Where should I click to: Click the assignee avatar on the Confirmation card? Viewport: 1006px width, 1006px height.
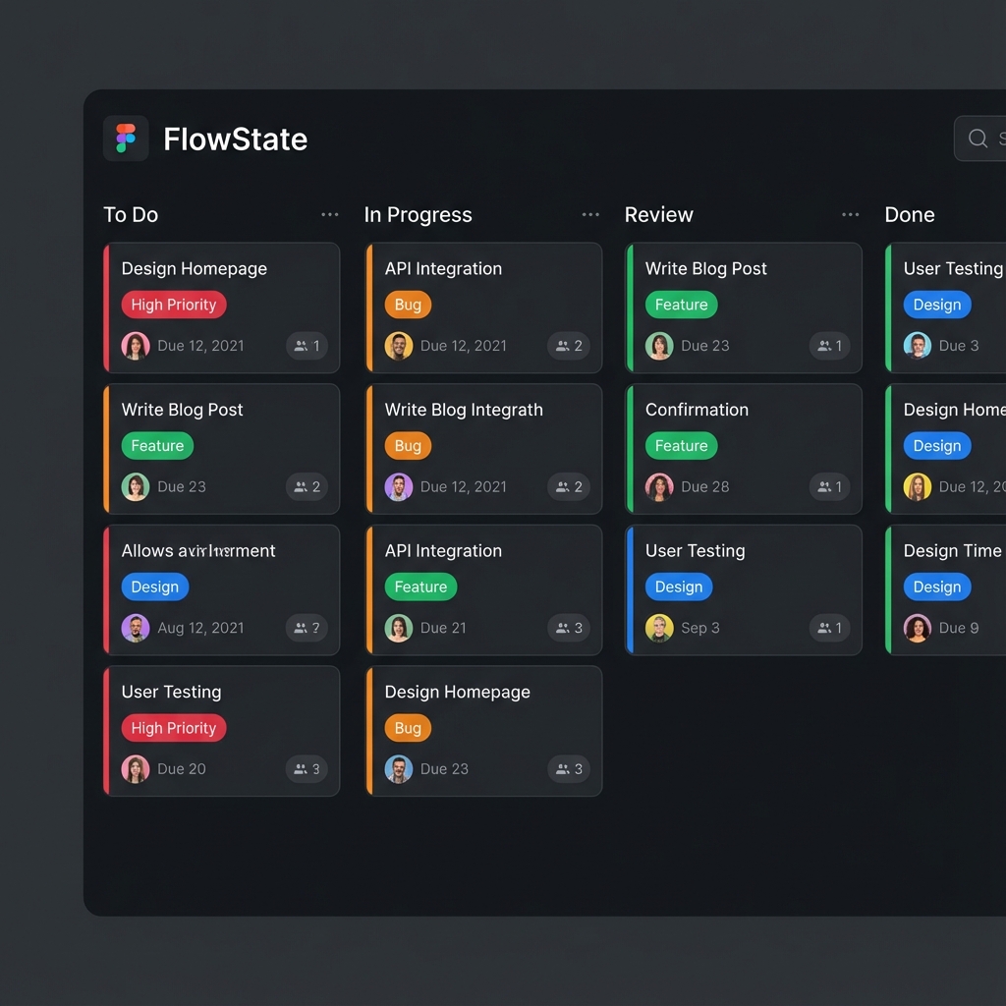[x=659, y=487]
